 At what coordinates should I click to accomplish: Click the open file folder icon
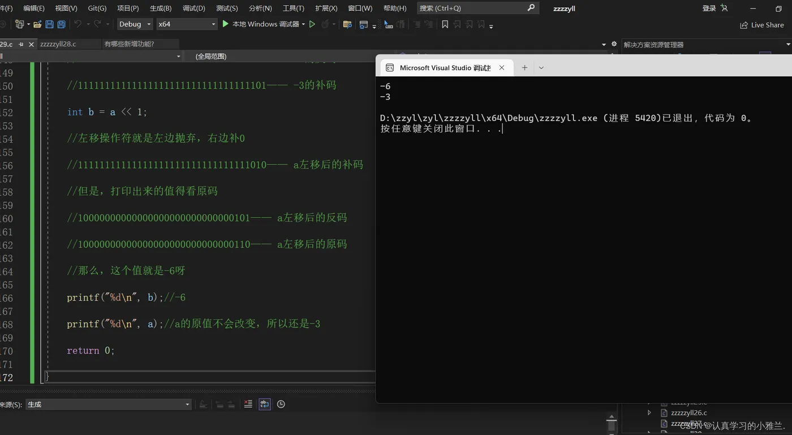37,24
